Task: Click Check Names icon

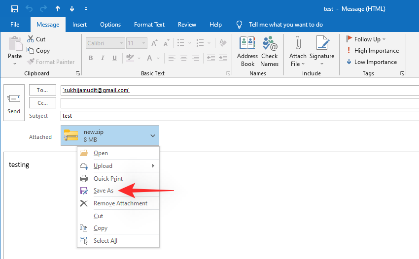Action: [x=270, y=44]
